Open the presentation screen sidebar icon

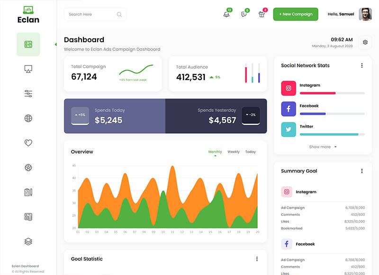[x=28, y=69]
